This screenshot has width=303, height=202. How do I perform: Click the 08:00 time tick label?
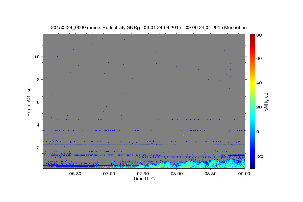point(177,174)
